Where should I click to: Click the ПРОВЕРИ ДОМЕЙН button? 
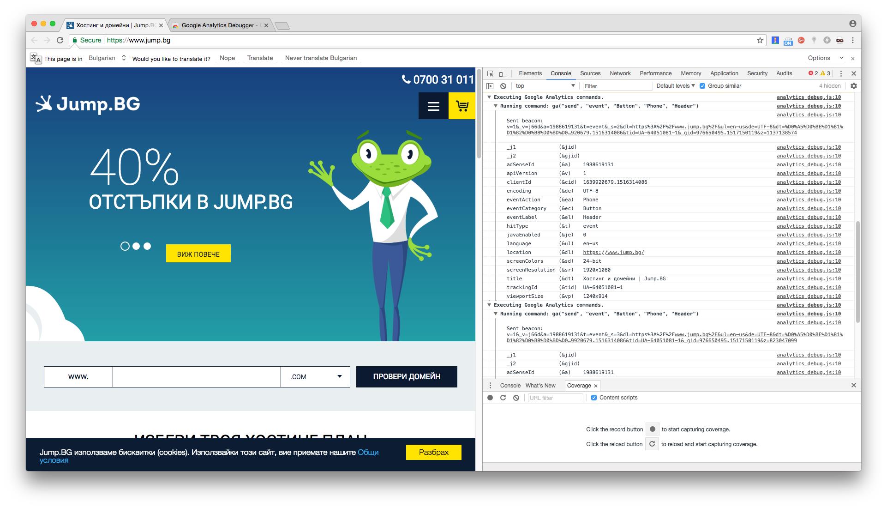[407, 377]
